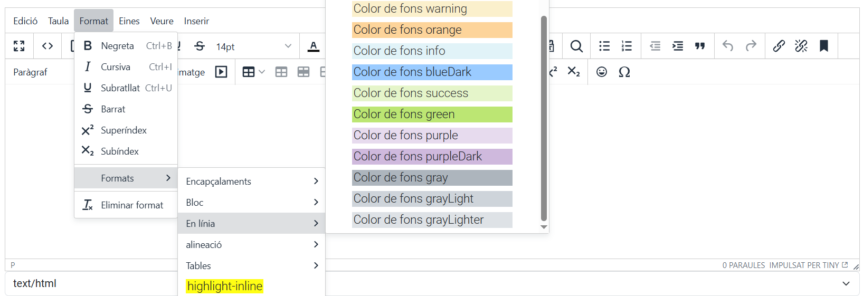Expand the text/html format selector

846,284
